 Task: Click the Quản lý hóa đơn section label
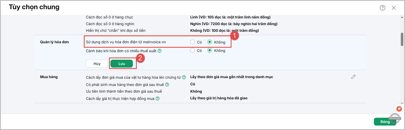[x=54, y=42]
